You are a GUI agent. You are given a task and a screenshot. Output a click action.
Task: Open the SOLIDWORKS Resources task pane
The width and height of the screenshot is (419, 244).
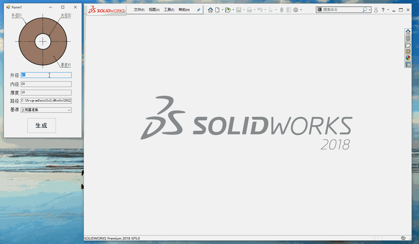408,31
